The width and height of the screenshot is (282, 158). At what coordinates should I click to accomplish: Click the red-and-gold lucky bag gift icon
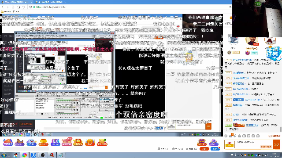tap(78, 142)
